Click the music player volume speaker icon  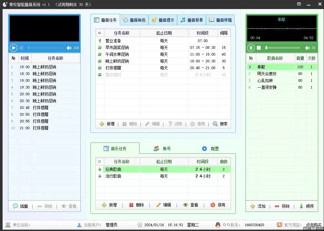tap(307, 48)
